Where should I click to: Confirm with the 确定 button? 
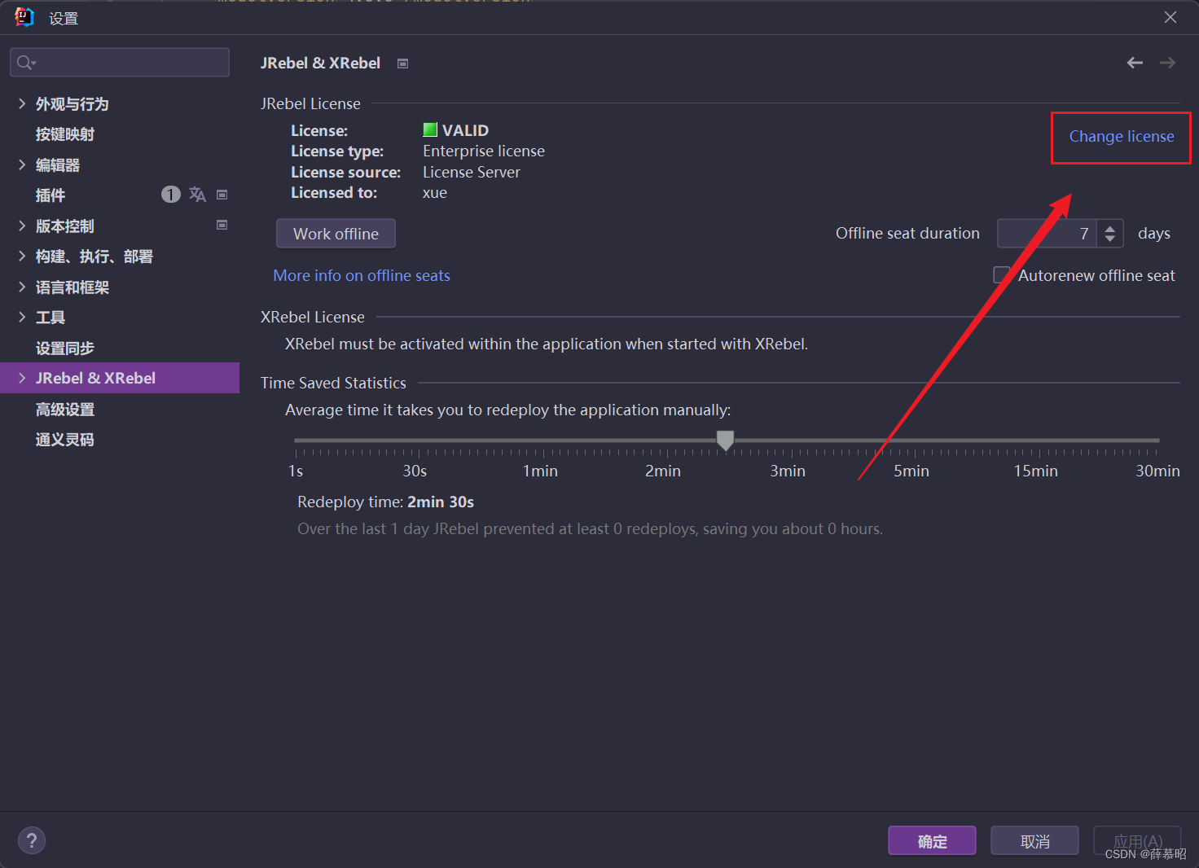click(x=932, y=841)
